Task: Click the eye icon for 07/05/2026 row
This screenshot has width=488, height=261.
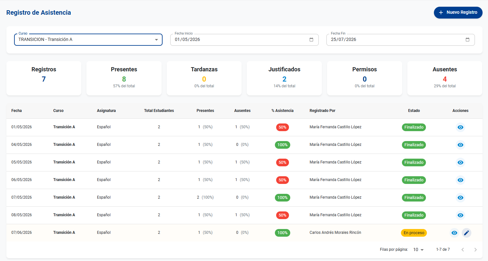Action: point(460,198)
